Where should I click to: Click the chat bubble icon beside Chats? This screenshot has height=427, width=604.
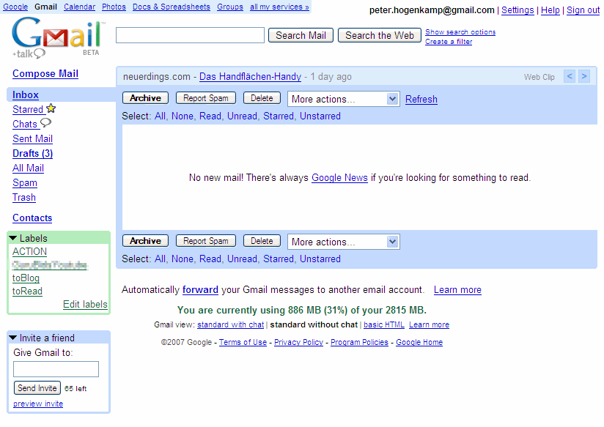coord(45,123)
